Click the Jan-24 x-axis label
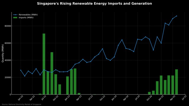Viewport: 189px width, 106px height. tap(114, 98)
